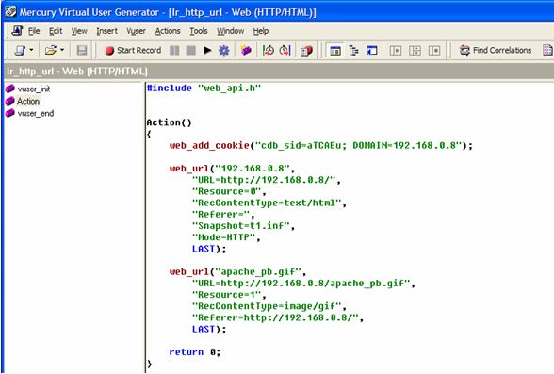
Task: Open the Tools menu
Action: 199,31
